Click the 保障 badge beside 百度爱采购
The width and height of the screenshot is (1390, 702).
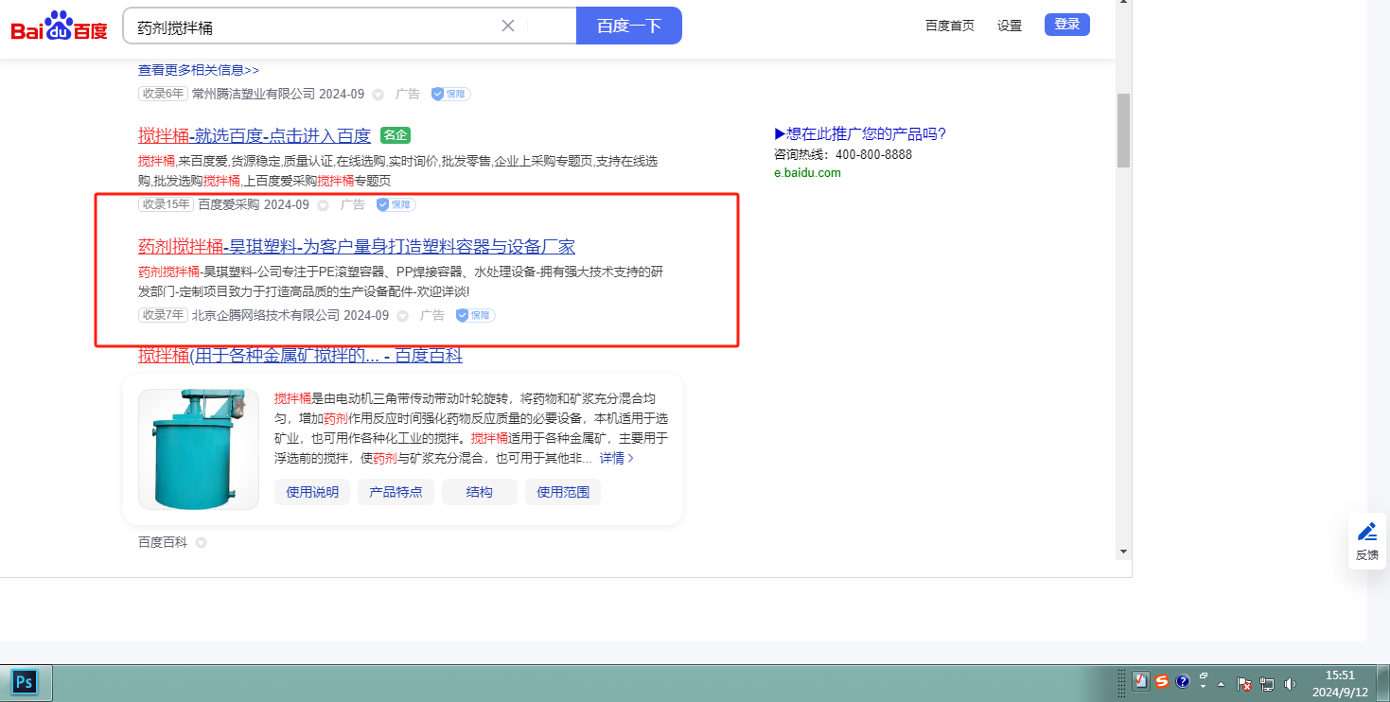(x=396, y=204)
